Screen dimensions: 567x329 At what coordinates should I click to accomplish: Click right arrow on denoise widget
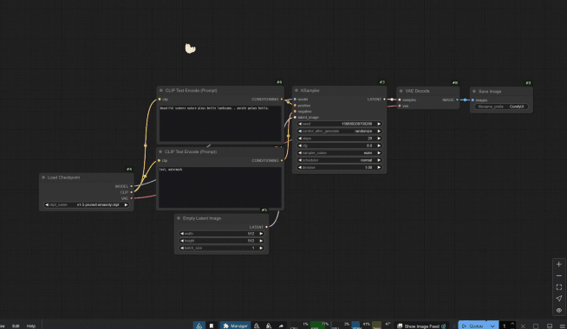379,167
